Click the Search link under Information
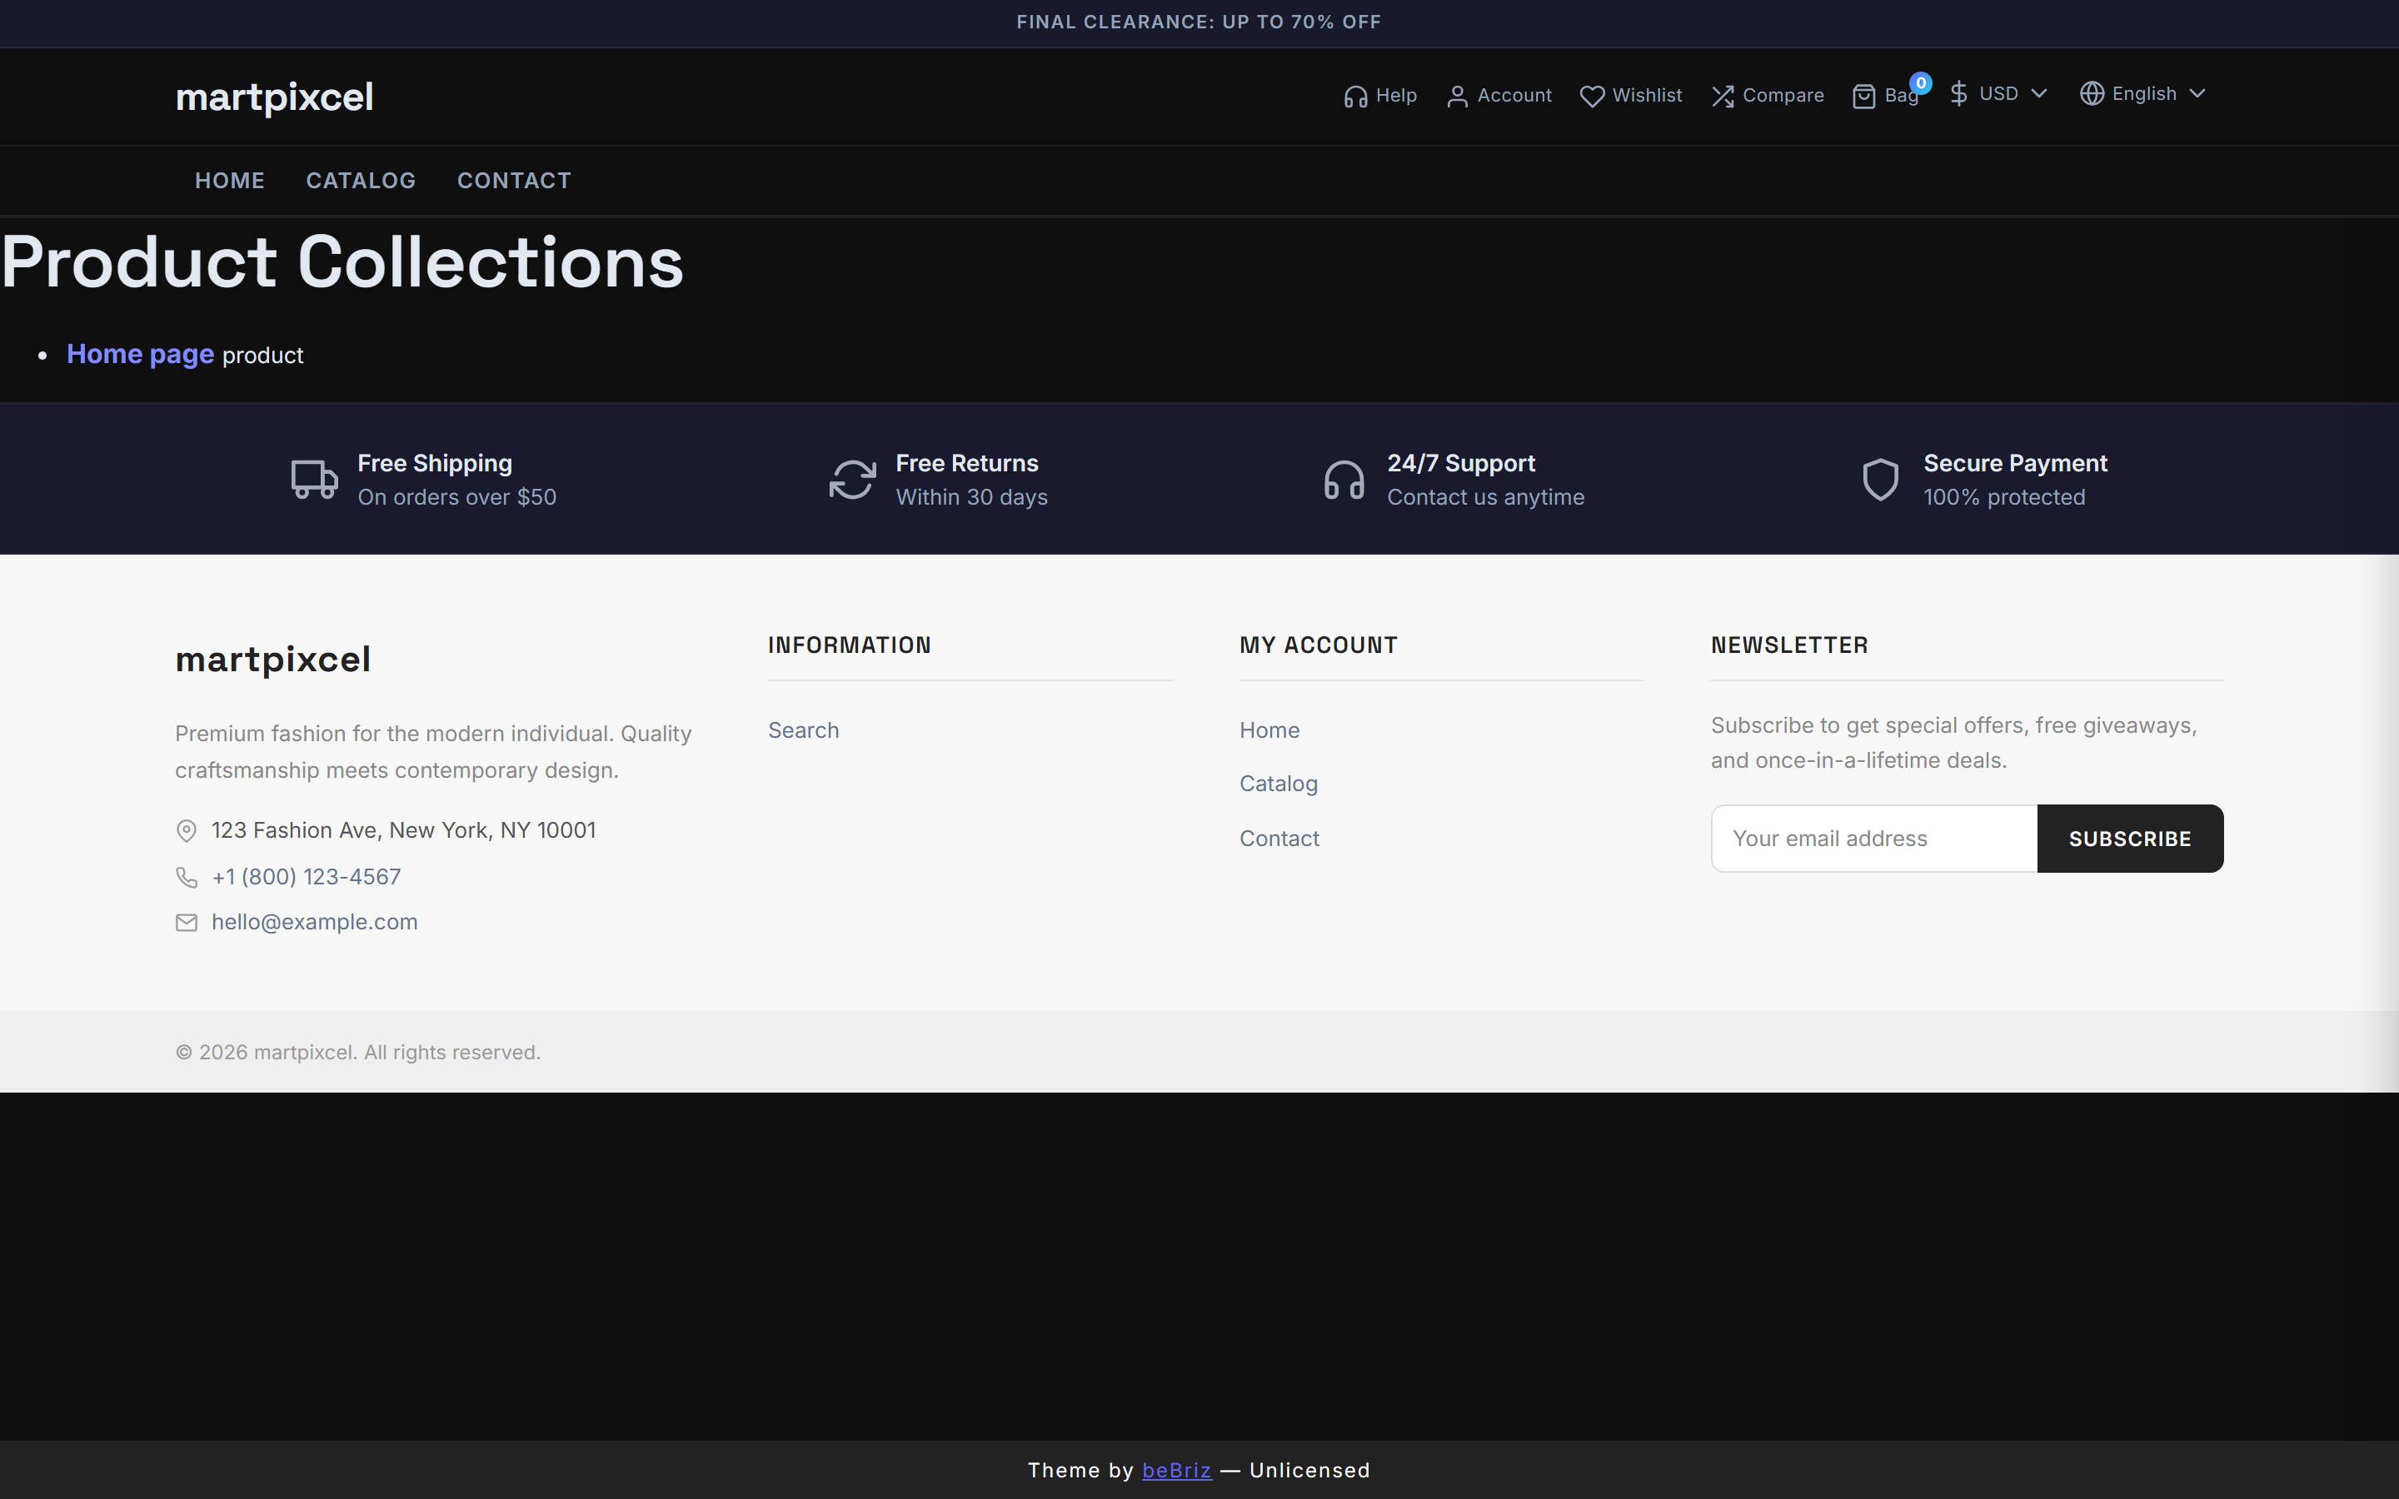 point(803,730)
